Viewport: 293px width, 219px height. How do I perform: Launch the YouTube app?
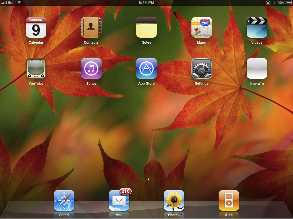point(36,68)
